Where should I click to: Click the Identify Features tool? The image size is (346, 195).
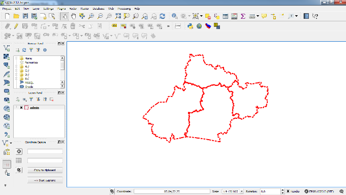pyautogui.click(x=175, y=16)
